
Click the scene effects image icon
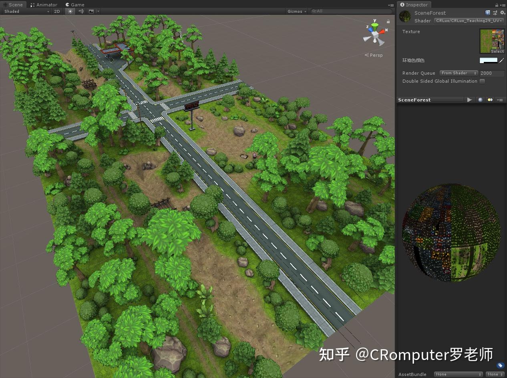91,11
